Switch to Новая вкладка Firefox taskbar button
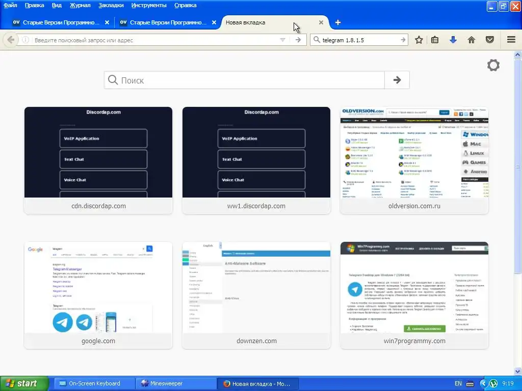This screenshot has height=391, width=522. (258, 384)
